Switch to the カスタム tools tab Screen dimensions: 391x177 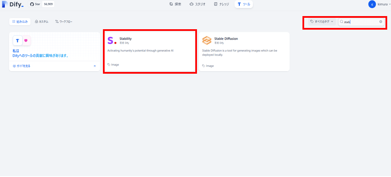(42, 22)
